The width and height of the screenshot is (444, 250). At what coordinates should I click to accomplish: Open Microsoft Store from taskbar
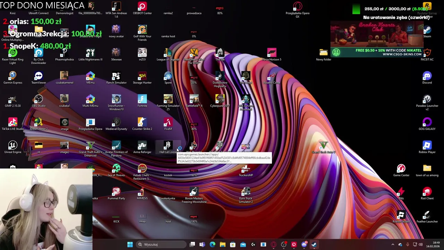(233, 244)
